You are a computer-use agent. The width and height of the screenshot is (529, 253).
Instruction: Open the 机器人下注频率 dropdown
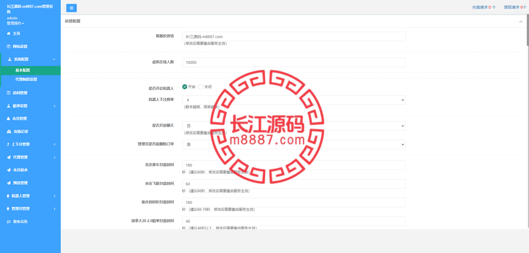pyautogui.click(x=294, y=100)
